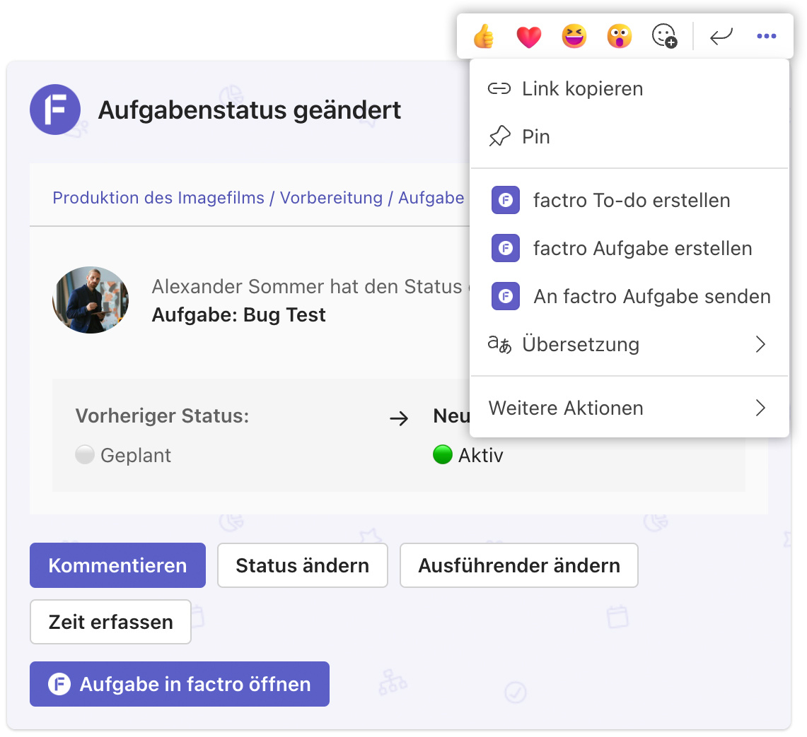React with the surprised face emoji
This screenshot has height=737, width=807.
tap(620, 36)
